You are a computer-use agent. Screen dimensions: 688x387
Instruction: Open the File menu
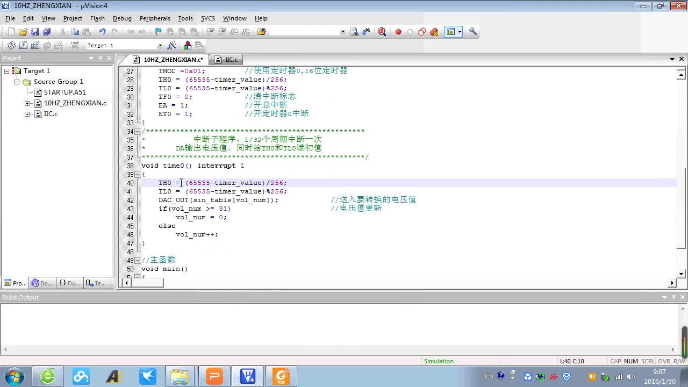10,18
